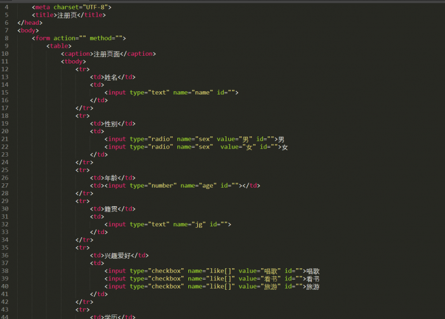Click line number 21 in gutter

(5, 139)
